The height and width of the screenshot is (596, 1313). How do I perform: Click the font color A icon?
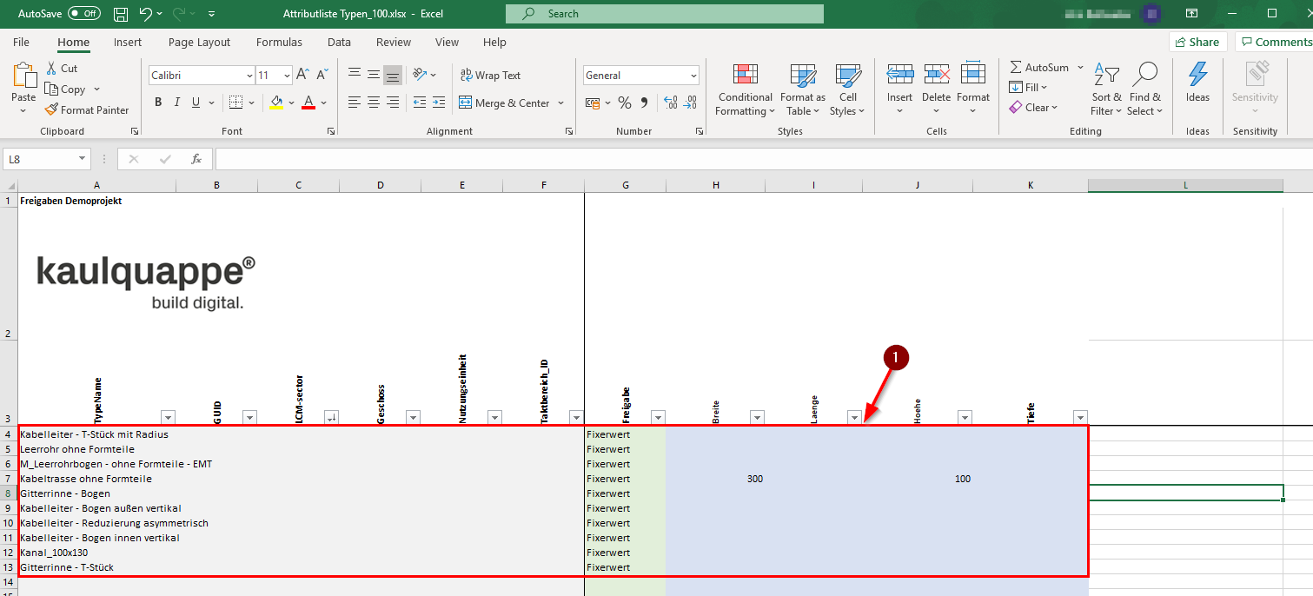308,103
